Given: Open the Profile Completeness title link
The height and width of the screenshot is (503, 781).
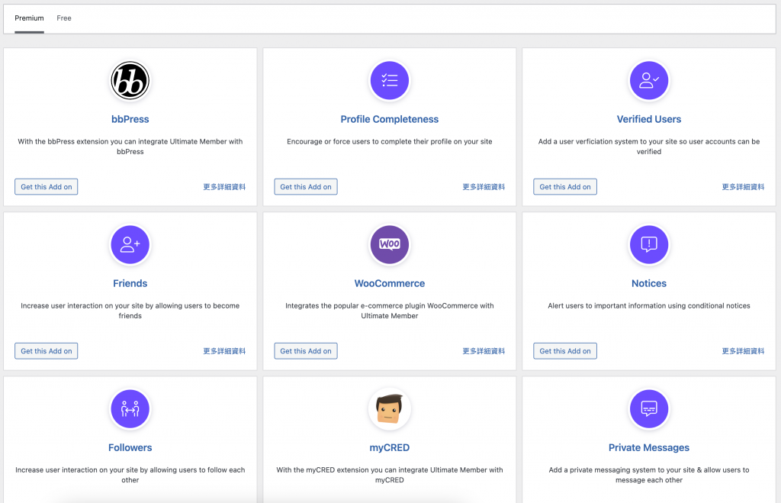Looking at the screenshot, I should (390, 119).
